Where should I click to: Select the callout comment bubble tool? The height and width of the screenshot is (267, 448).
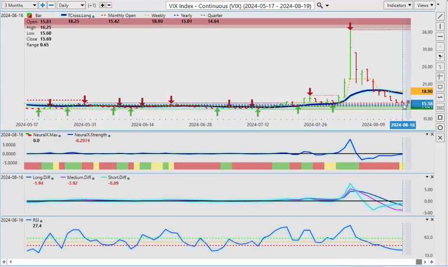coord(440,87)
